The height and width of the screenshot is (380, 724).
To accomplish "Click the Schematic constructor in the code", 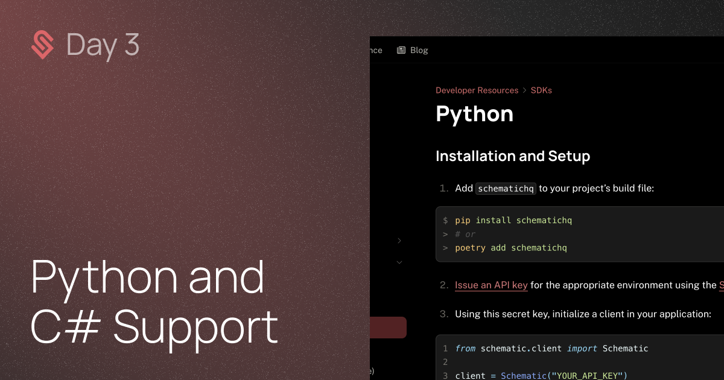I will tap(522, 375).
